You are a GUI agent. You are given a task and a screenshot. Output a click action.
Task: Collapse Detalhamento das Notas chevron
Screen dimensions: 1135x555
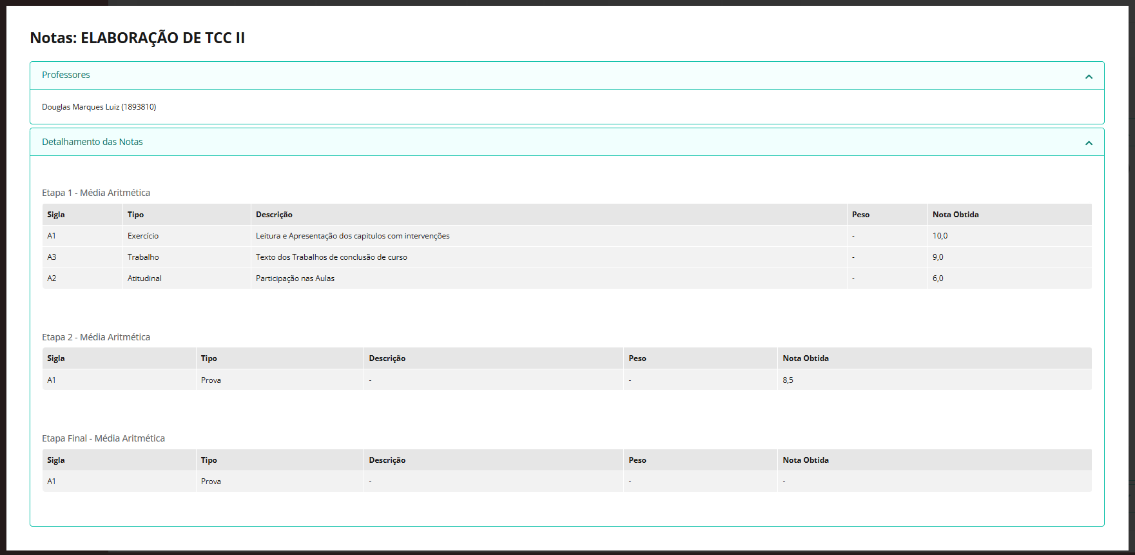(1089, 143)
